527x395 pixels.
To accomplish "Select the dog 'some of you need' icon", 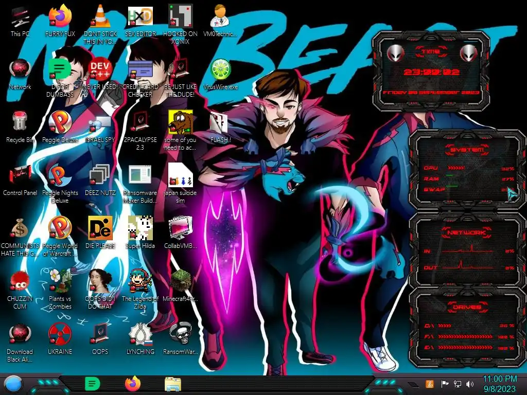I will coord(180,121).
